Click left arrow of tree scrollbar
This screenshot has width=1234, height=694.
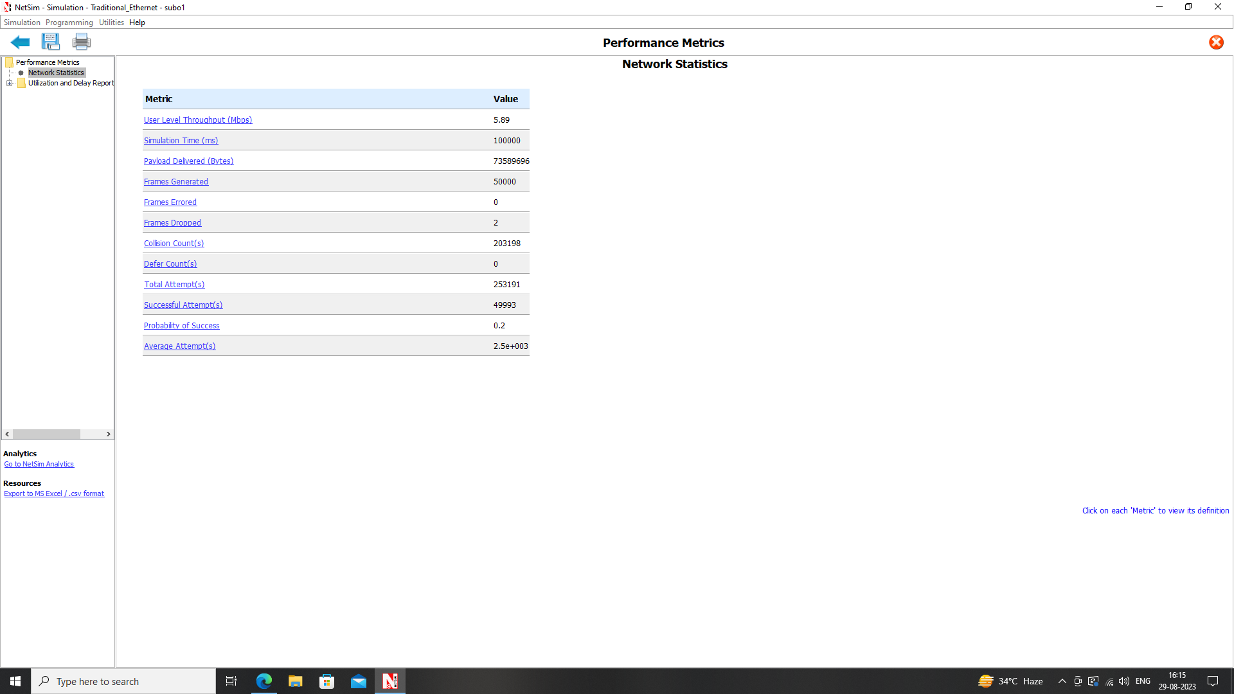(x=7, y=434)
